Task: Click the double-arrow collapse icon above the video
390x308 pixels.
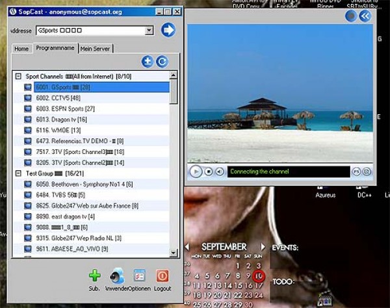Action: tap(365, 16)
